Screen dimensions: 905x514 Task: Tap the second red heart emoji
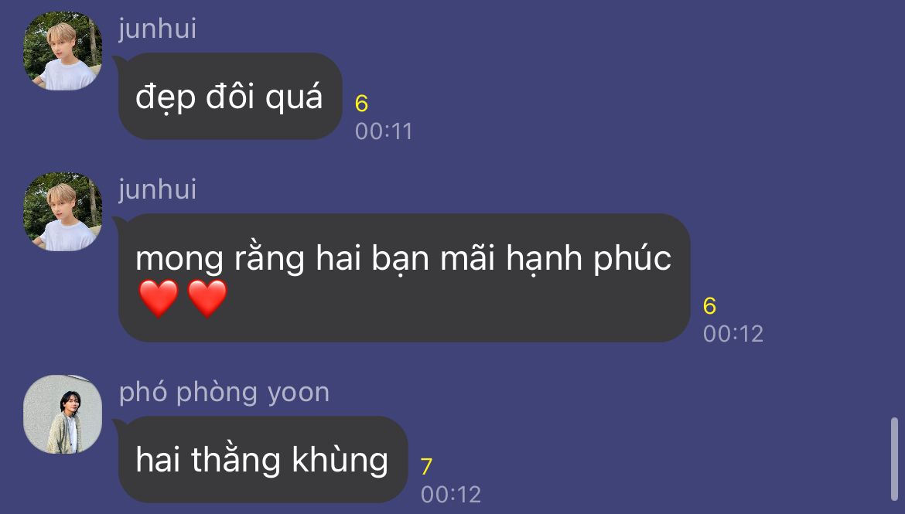208,298
